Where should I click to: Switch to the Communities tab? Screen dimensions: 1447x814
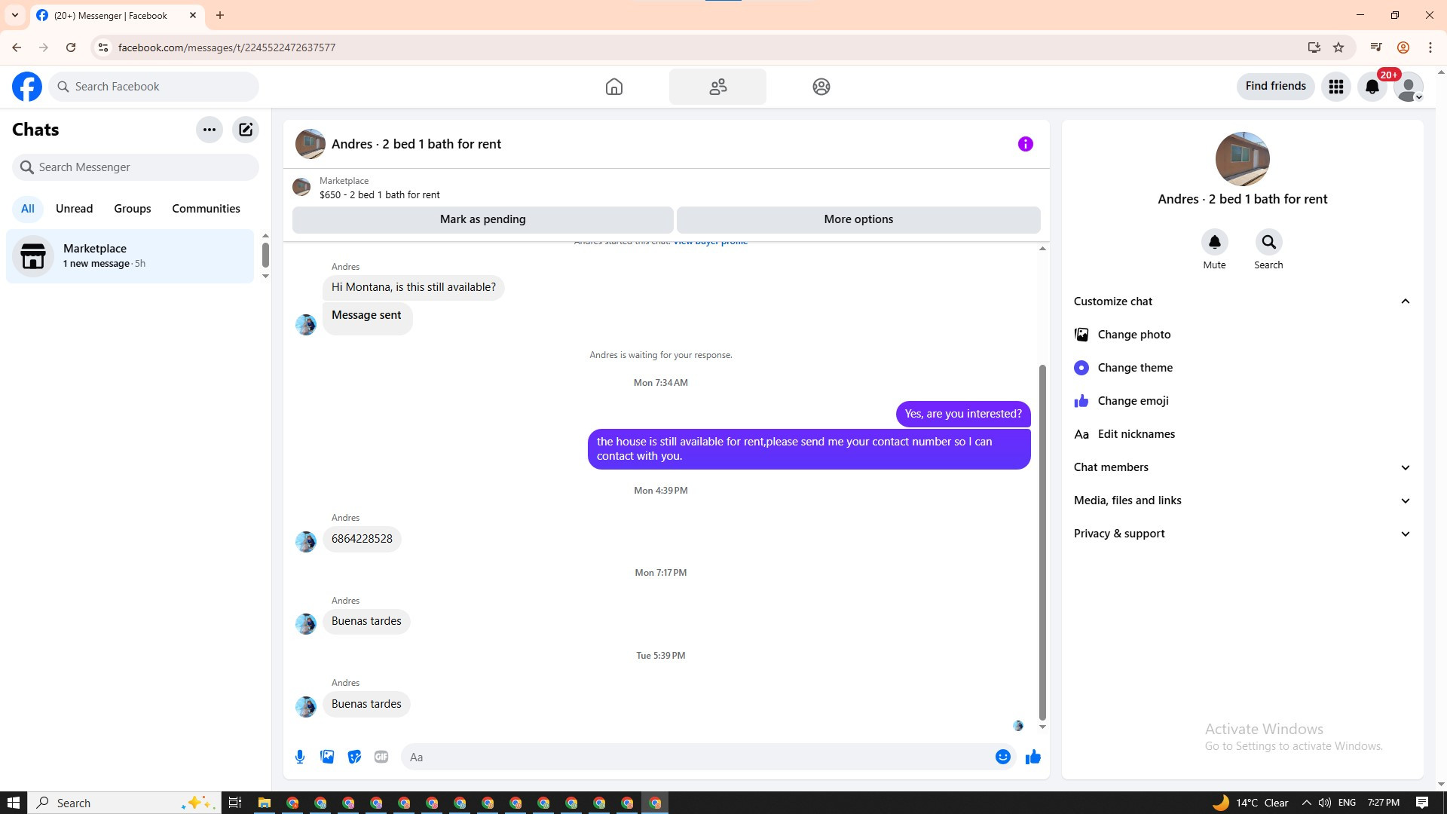[206, 209]
